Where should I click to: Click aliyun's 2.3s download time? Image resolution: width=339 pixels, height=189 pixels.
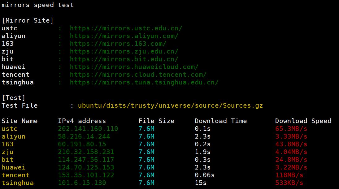[x=202, y=136]
